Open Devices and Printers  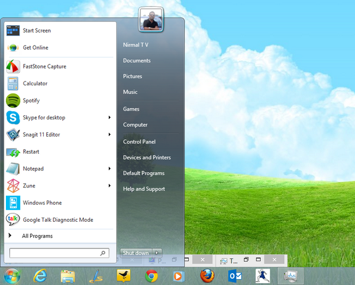tap(147, 157)
